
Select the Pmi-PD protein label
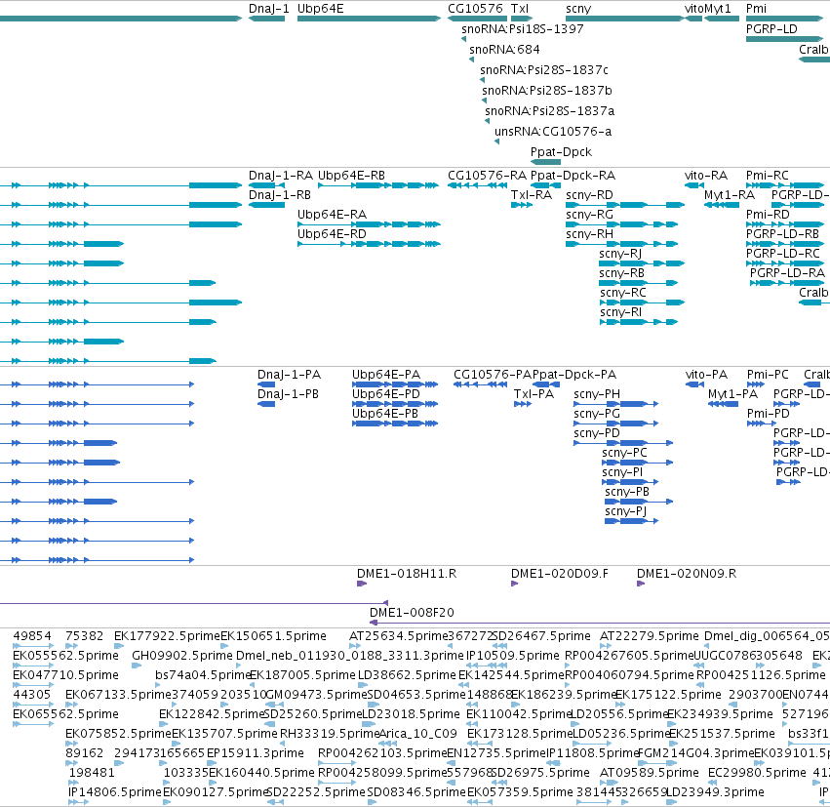click(x=769, y=414)
